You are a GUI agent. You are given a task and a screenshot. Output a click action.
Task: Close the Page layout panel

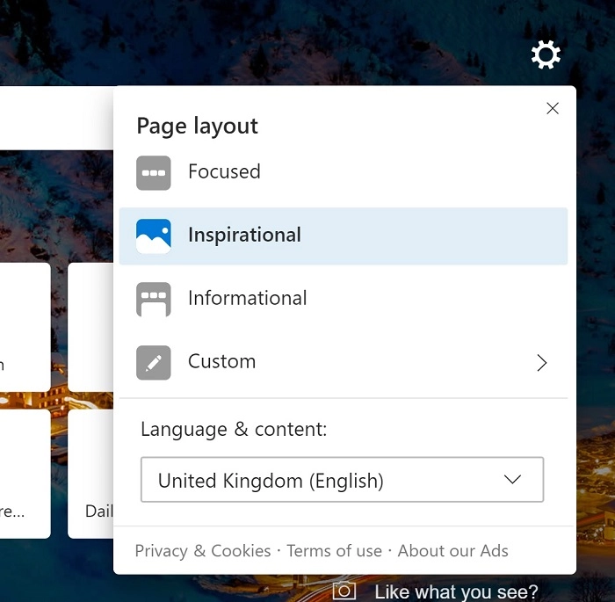click(x=553, y=108)
